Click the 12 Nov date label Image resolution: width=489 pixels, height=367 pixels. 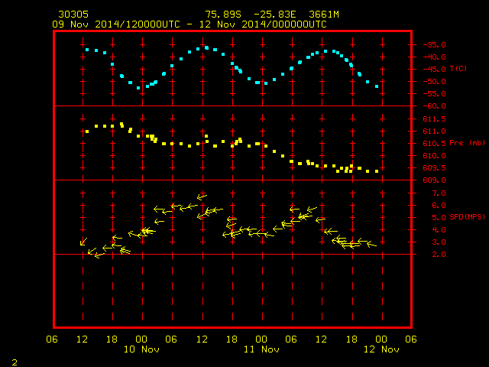381,349
